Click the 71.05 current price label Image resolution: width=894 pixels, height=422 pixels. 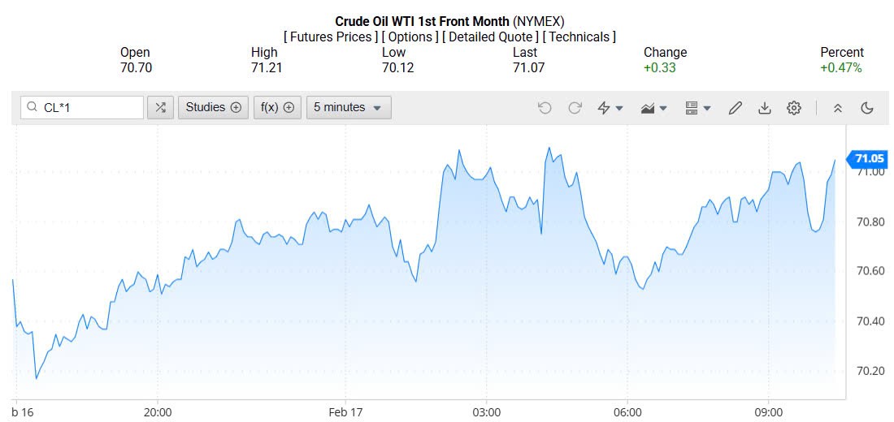869,158
